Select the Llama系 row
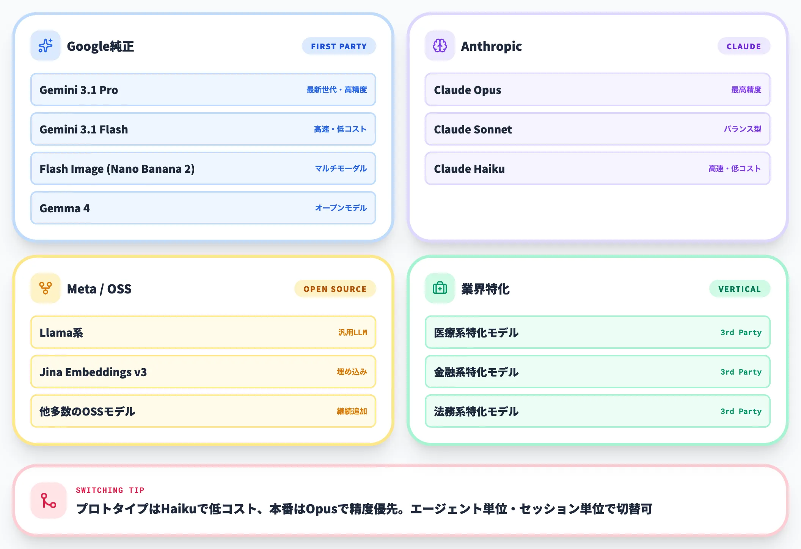 coord(203,333)
